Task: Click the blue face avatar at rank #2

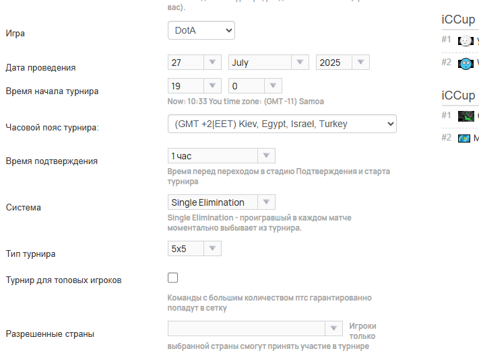Action: click(466, 63)
